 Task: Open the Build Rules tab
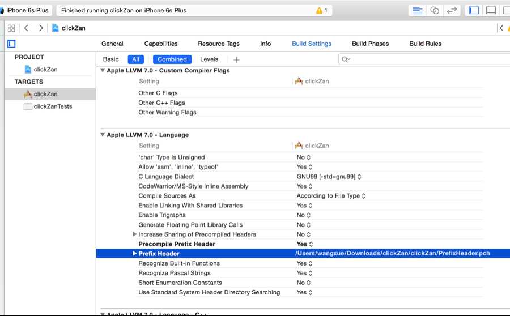coord(425,44)
